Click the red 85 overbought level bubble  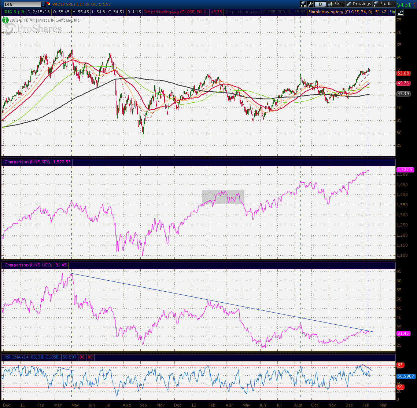400,365
